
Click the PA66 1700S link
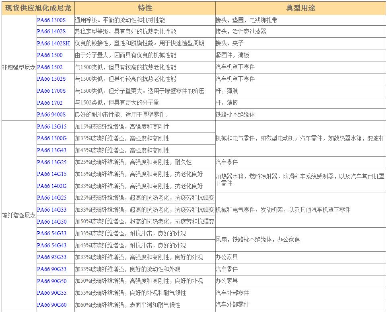51,91
